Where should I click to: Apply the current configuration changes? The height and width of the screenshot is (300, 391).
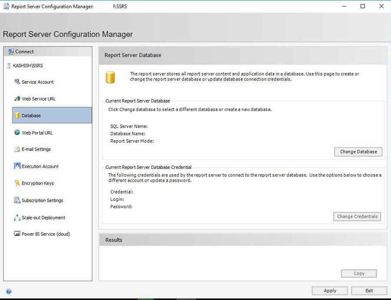pos(329,290)
